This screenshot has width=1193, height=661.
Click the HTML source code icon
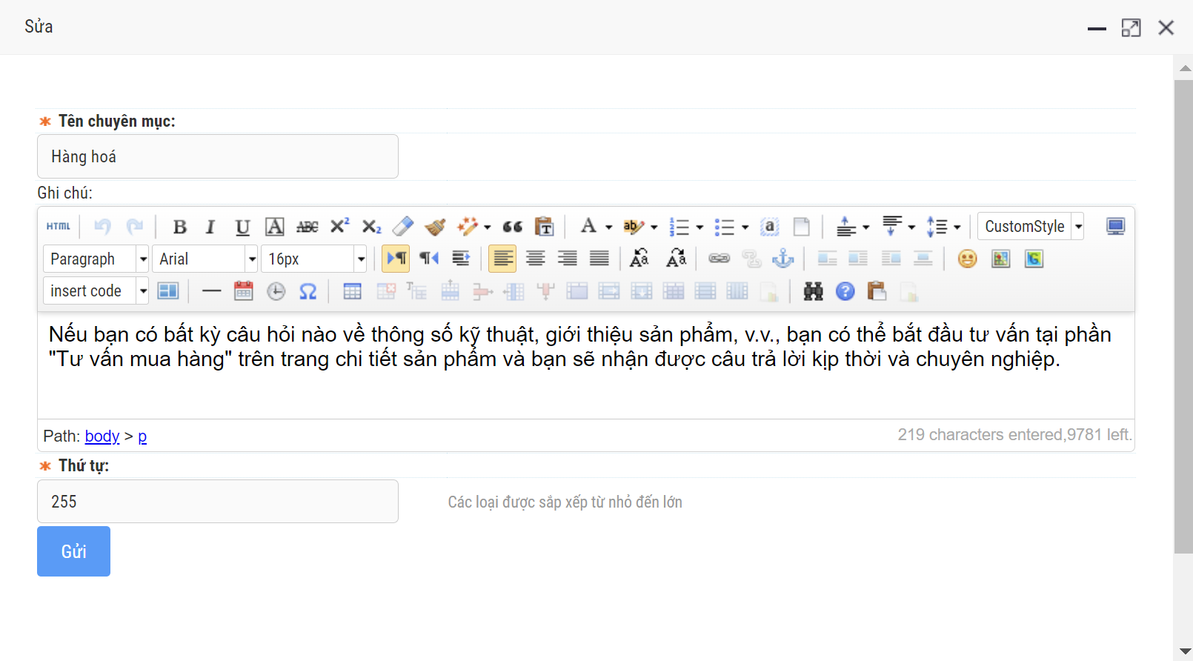click(x=59, y=227)
